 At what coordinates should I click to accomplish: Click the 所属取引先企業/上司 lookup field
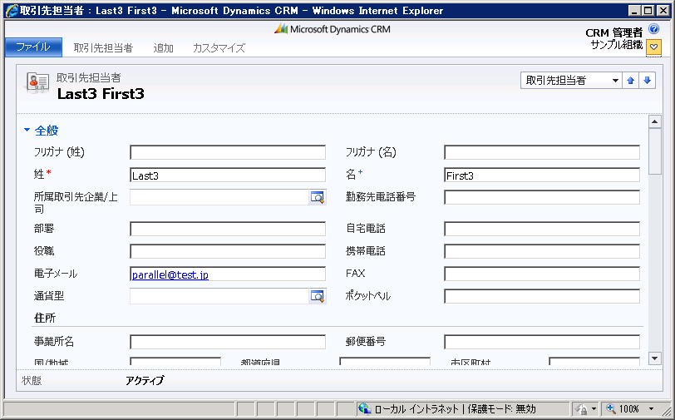pyautogui.click(x=219, y=197)
